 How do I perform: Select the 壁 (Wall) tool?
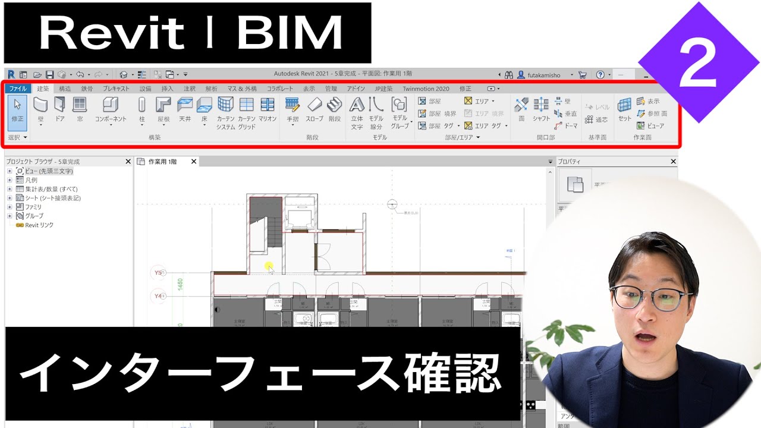point(40,111)
